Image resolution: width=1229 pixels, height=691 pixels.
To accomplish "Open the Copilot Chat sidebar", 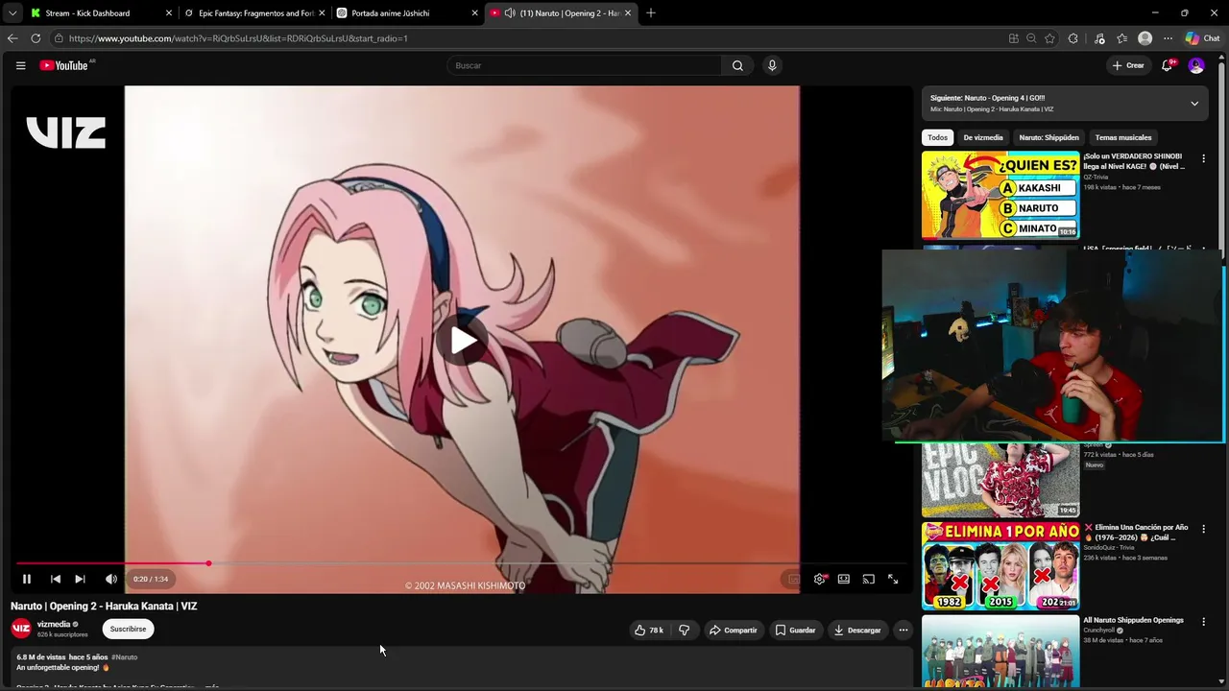I will [x=1202, y=38].
